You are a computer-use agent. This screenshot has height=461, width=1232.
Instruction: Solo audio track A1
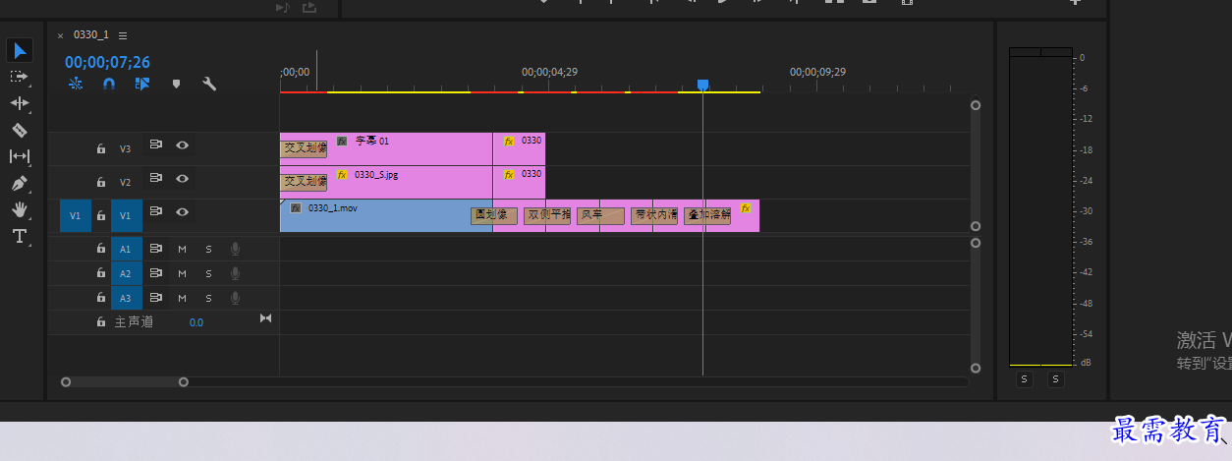pos(208,249)
